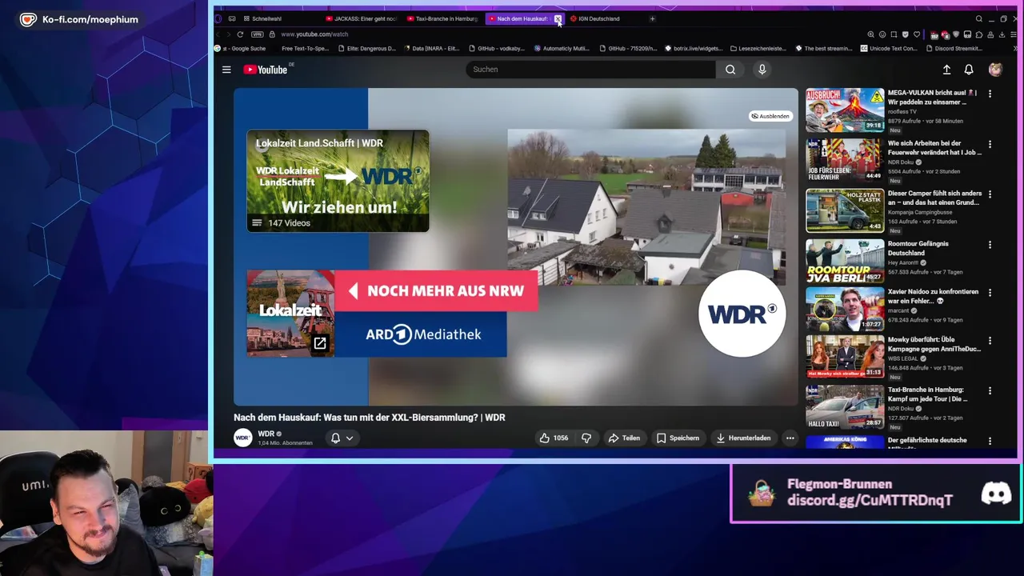
Task: Open Unicode Text Converter bookmark
Action: pos(889,48)
